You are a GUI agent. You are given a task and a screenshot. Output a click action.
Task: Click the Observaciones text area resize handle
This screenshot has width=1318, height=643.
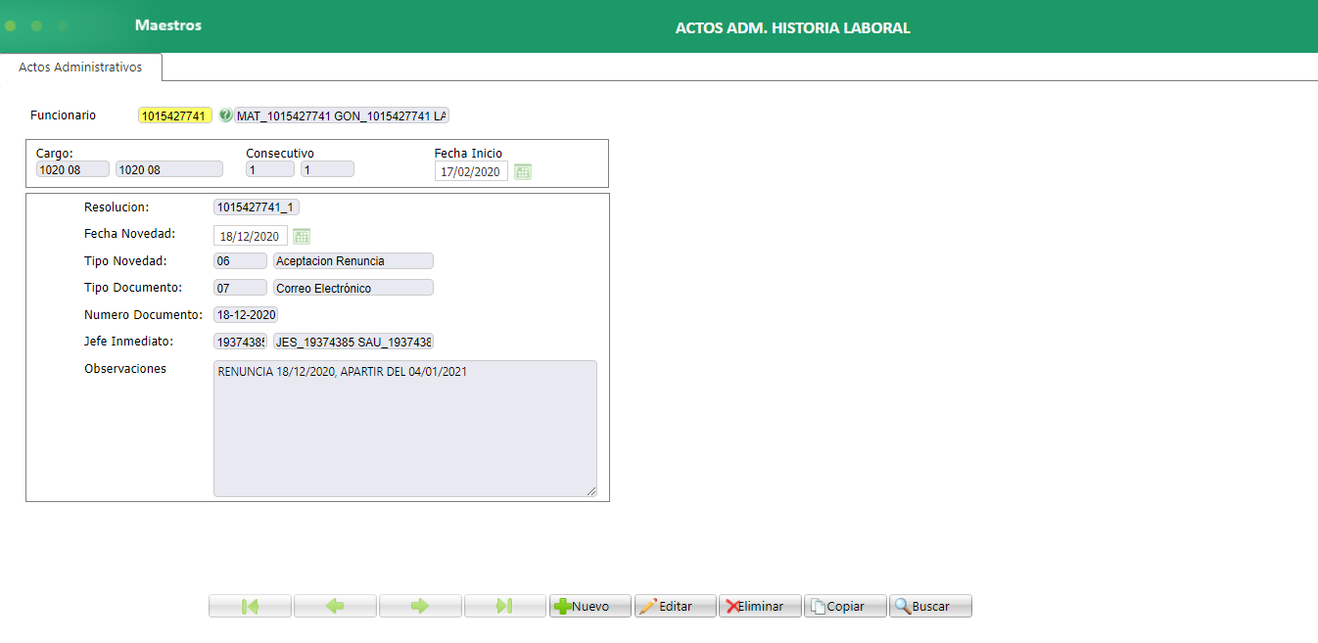click(591, 491)
